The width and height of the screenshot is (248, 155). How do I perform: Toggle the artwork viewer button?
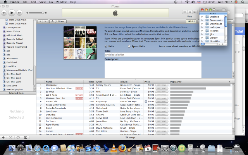point(25,138)
